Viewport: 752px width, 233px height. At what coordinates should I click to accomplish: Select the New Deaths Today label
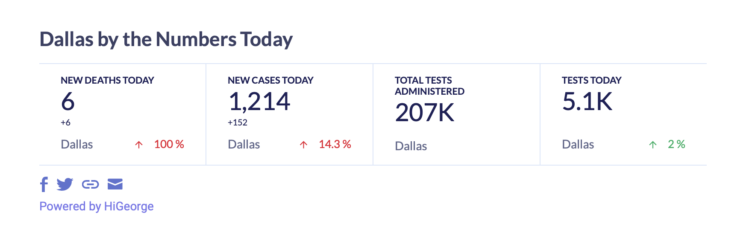pos(107,80)
